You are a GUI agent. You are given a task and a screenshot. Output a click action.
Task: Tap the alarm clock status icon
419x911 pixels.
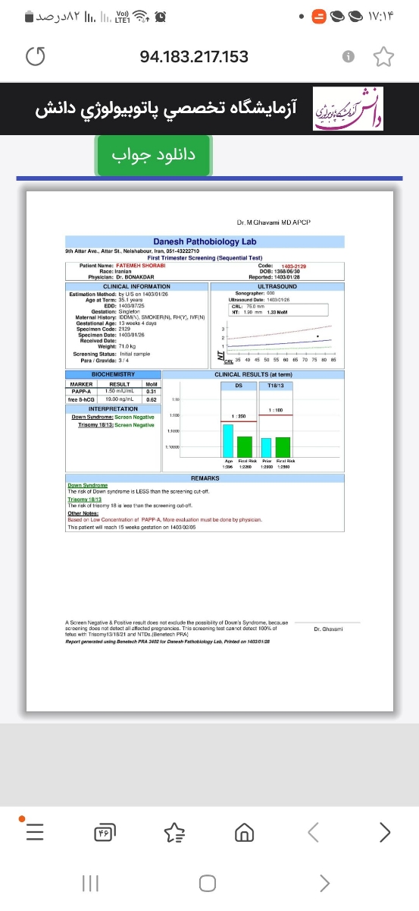(x=161, y=17)
